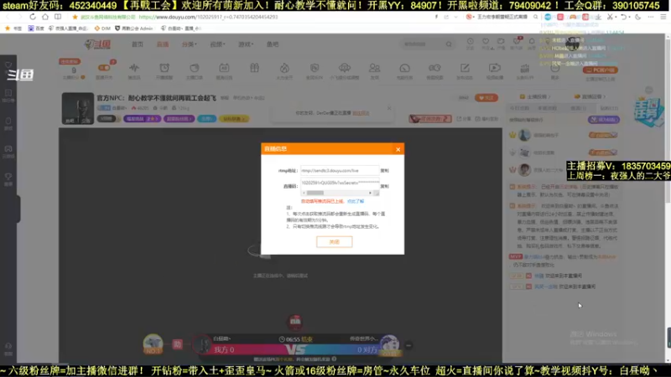This screenshot has width=671, height=377.
Task: Click the right arrow of key scrollbar
Action: point(370,194)
